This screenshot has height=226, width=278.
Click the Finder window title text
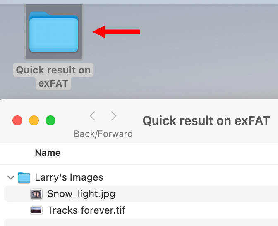click(206, 120)
